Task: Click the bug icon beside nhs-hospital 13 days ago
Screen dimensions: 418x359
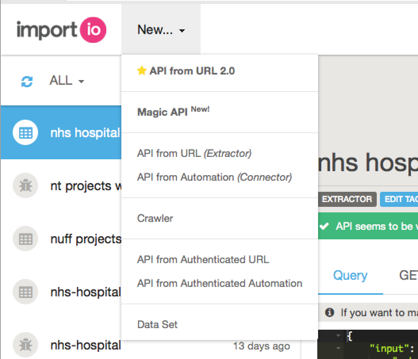Action: (x=26, y=345)
